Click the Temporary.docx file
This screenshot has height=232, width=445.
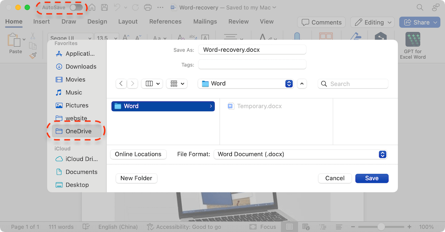coord(255,106)
